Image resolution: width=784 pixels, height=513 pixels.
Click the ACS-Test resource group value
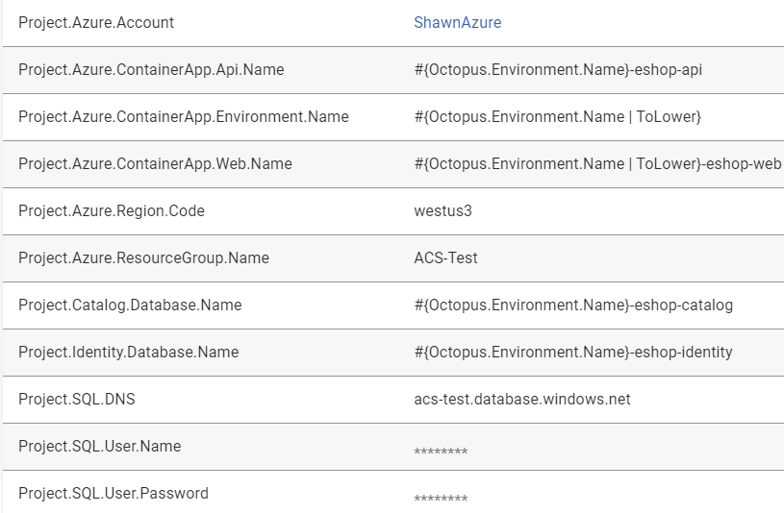click(x=445, y=257)
